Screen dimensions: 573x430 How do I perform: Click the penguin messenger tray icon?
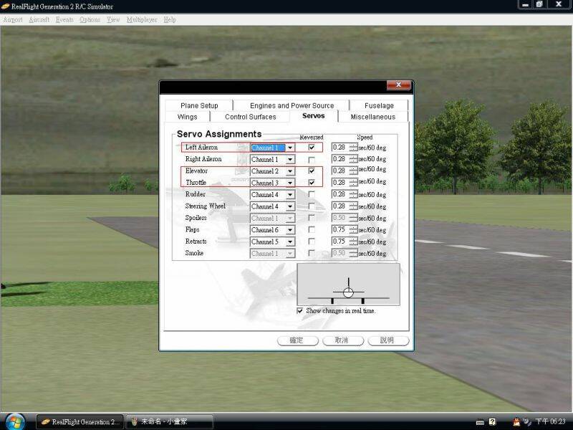(516, 422)
